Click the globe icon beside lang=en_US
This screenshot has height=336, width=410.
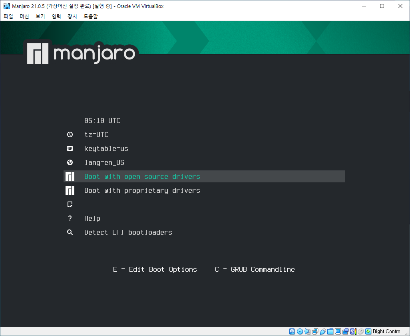point(70,162)
